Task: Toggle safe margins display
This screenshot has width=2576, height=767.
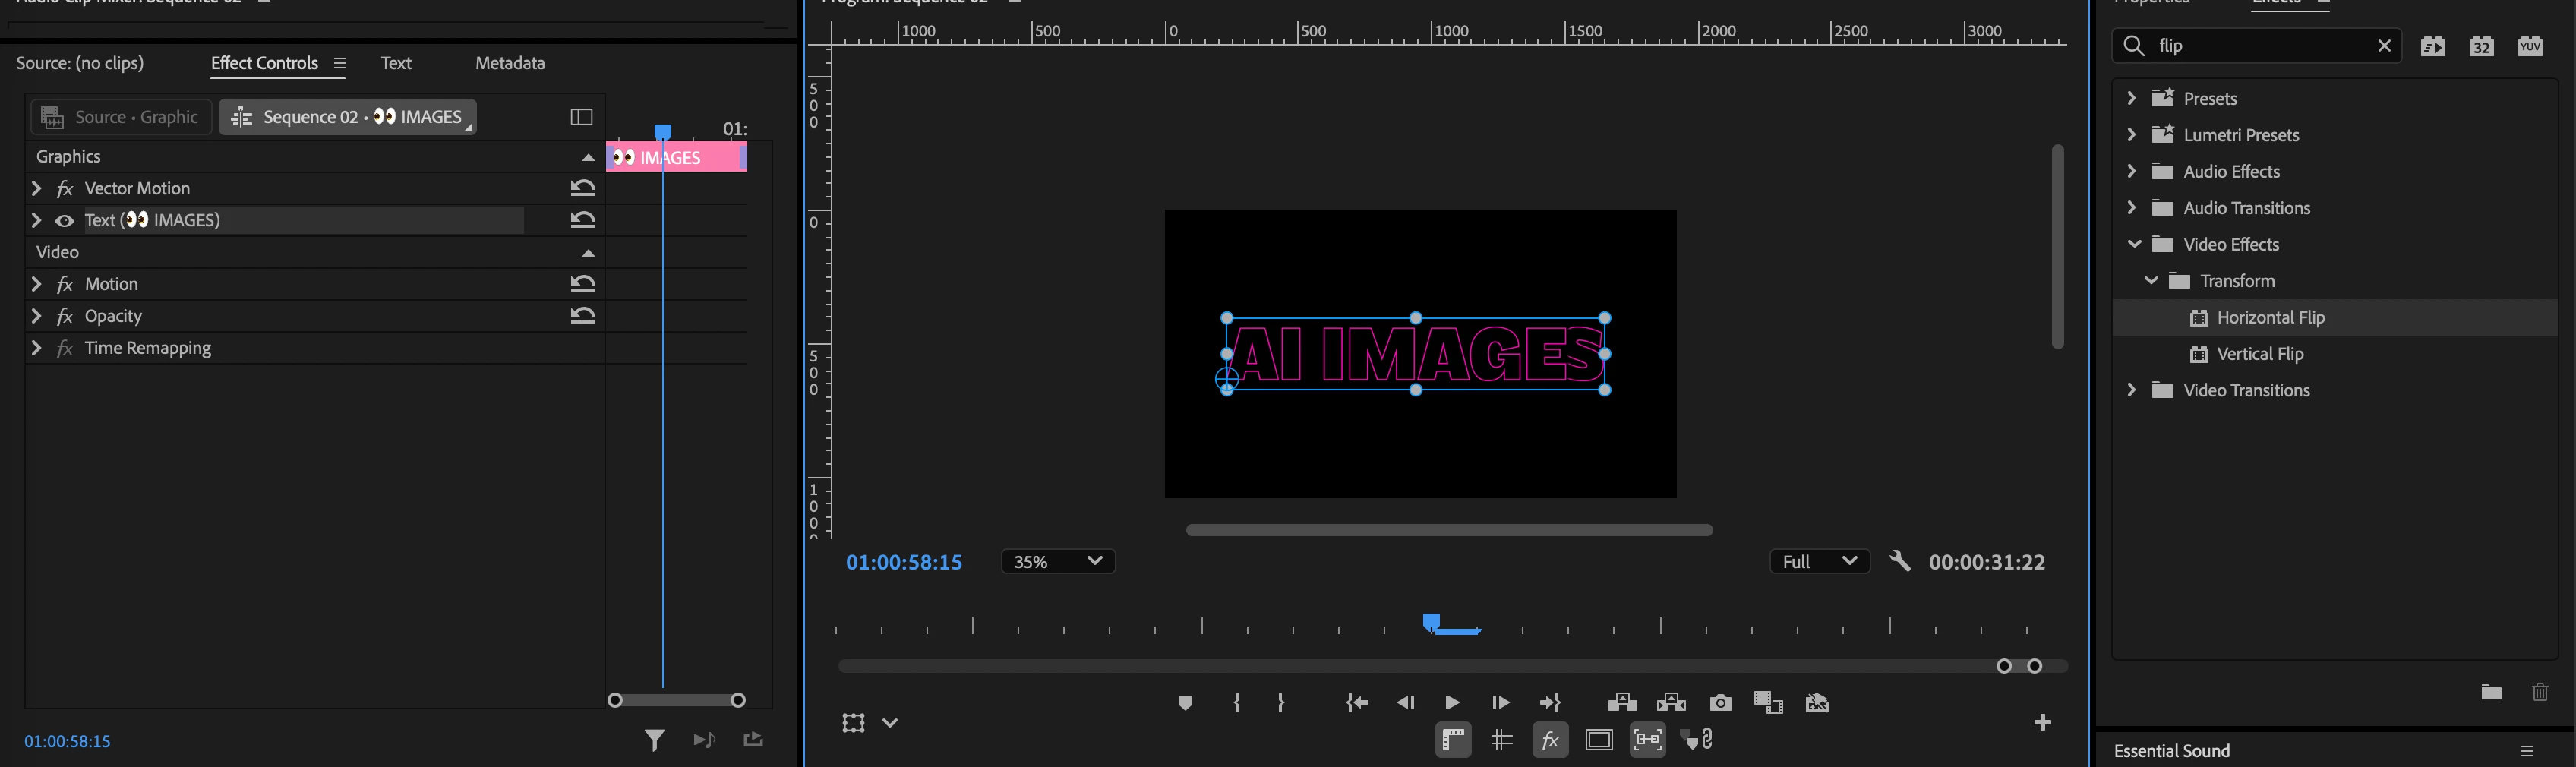Action: pyautogui.click(x=1599, y=740)
